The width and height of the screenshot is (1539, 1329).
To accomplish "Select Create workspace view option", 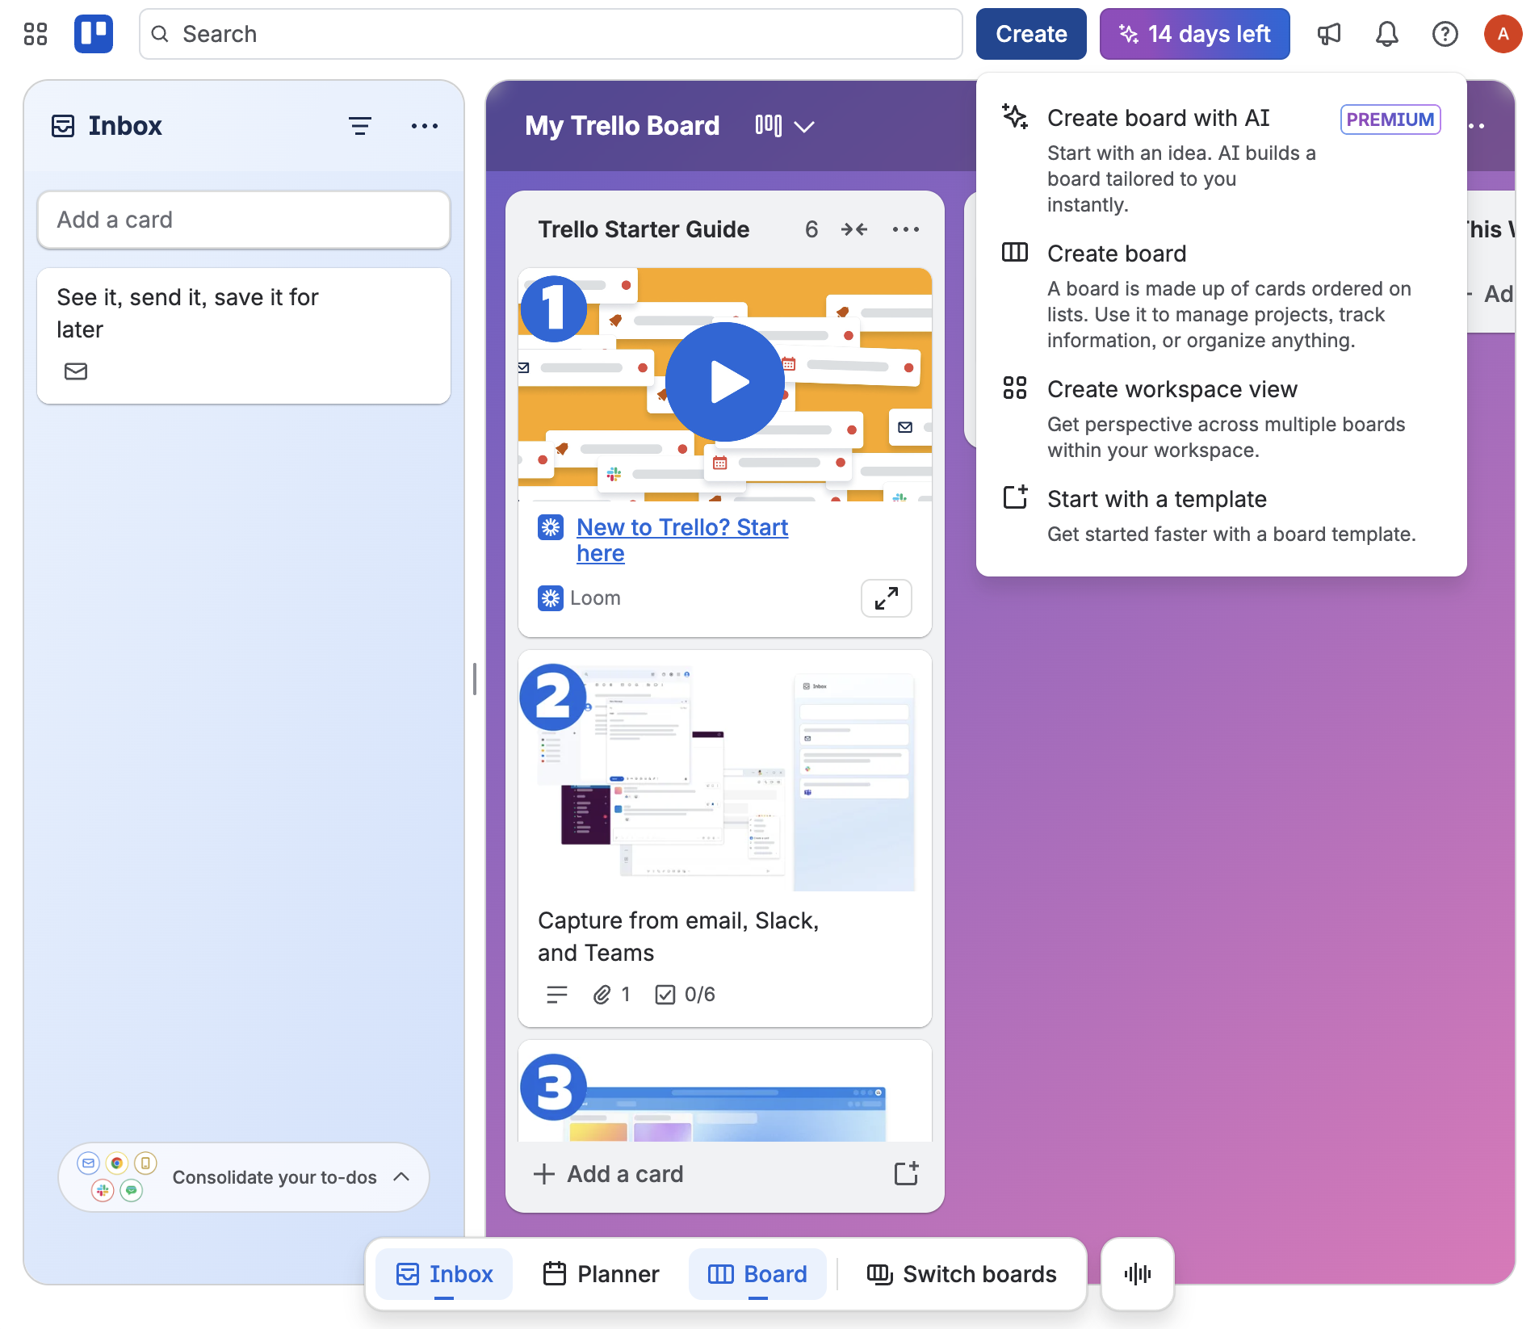I will coord(1222,418).
